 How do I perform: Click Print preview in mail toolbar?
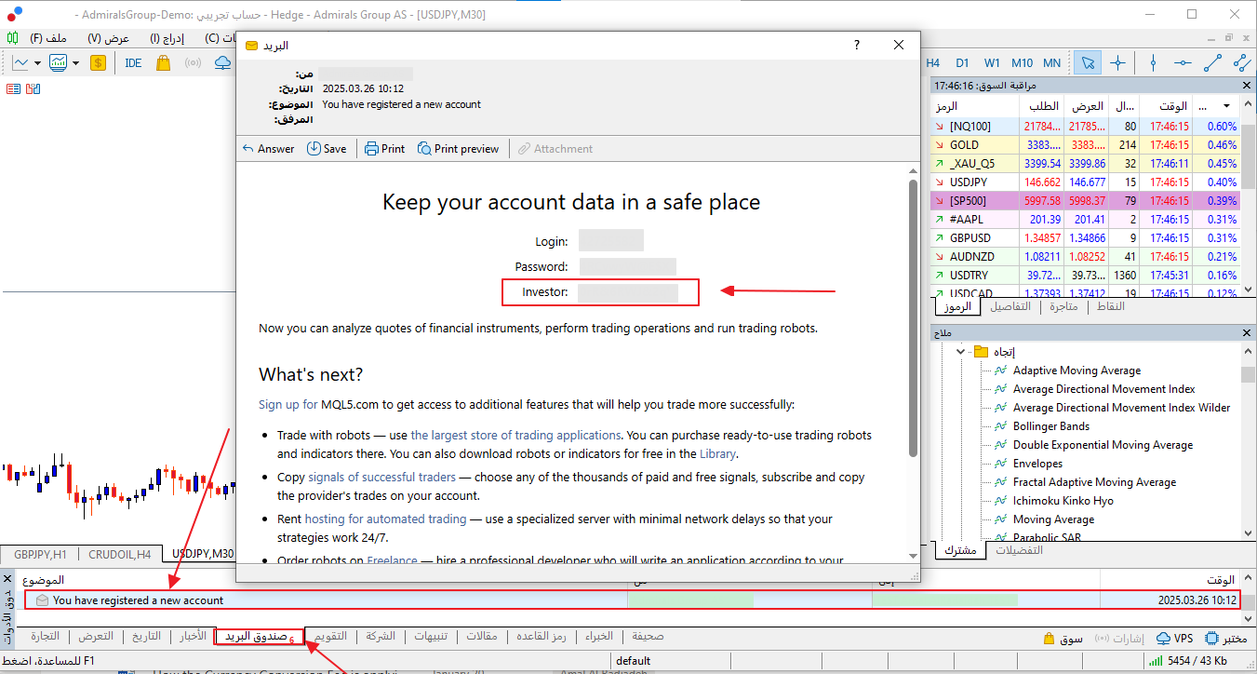[458, 149]
